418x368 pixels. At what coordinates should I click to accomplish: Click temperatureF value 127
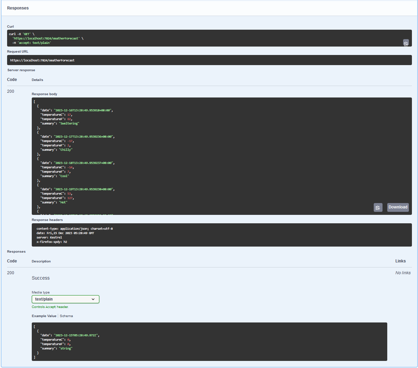tap(70, 198)
